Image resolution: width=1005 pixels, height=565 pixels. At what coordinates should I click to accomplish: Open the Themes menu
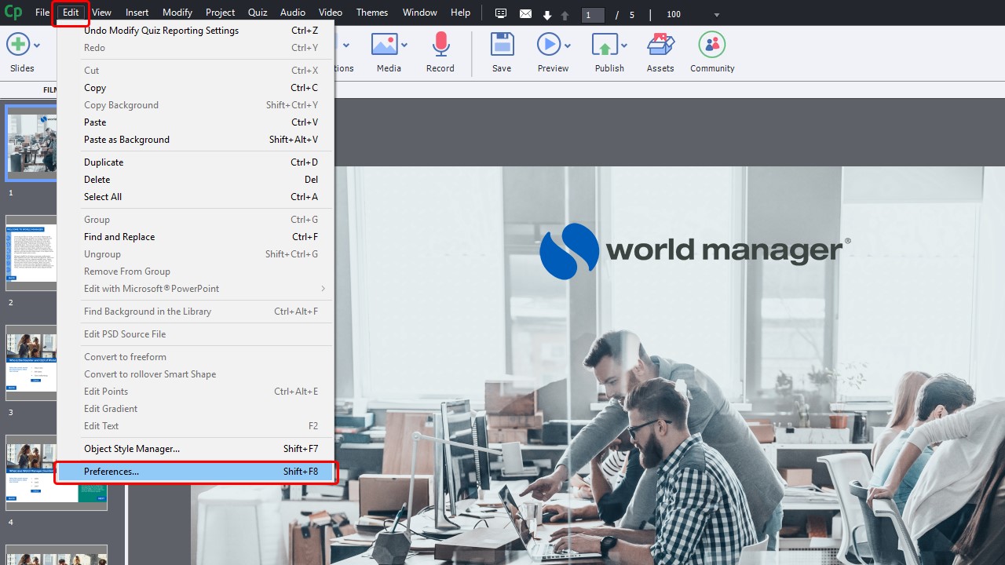click(x=372, y=13)
